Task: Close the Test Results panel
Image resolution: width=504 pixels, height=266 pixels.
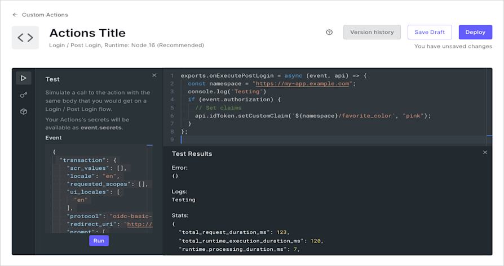Action: [x=485, y=152]
